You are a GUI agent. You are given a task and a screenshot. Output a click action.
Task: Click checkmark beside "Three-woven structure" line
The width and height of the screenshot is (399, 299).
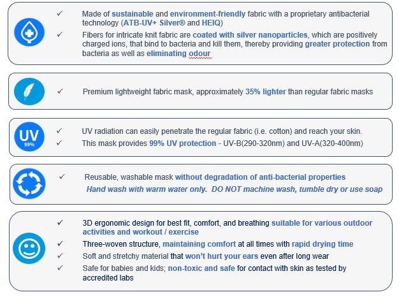[x=59, y=244]
